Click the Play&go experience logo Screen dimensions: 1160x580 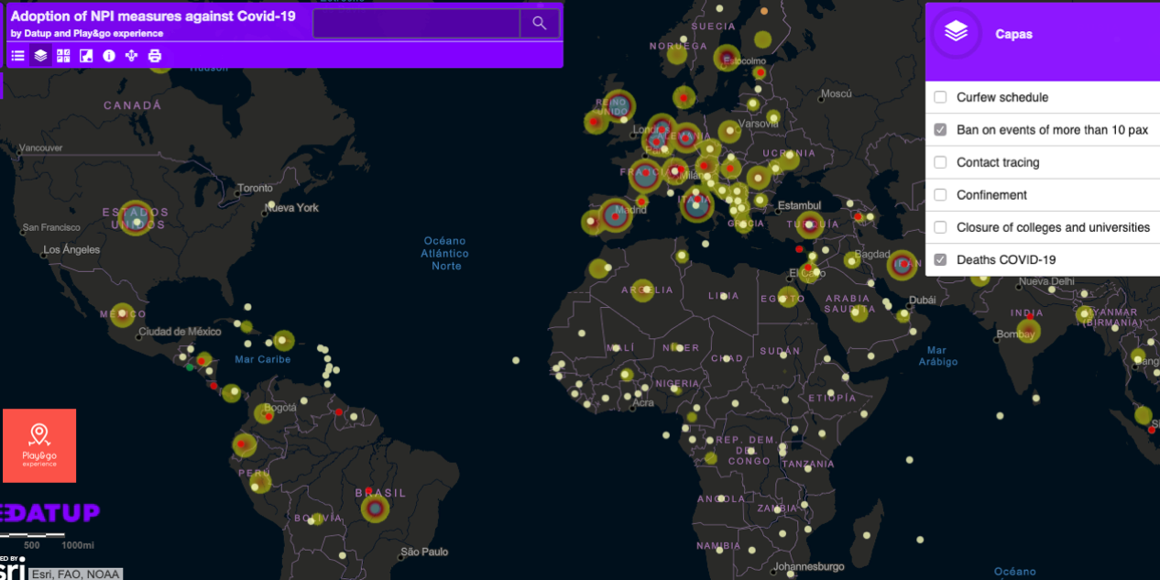tap(39, 445)
